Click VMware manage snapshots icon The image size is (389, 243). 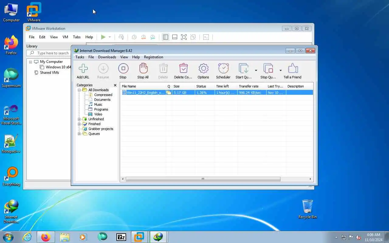[x=153, y=37]
